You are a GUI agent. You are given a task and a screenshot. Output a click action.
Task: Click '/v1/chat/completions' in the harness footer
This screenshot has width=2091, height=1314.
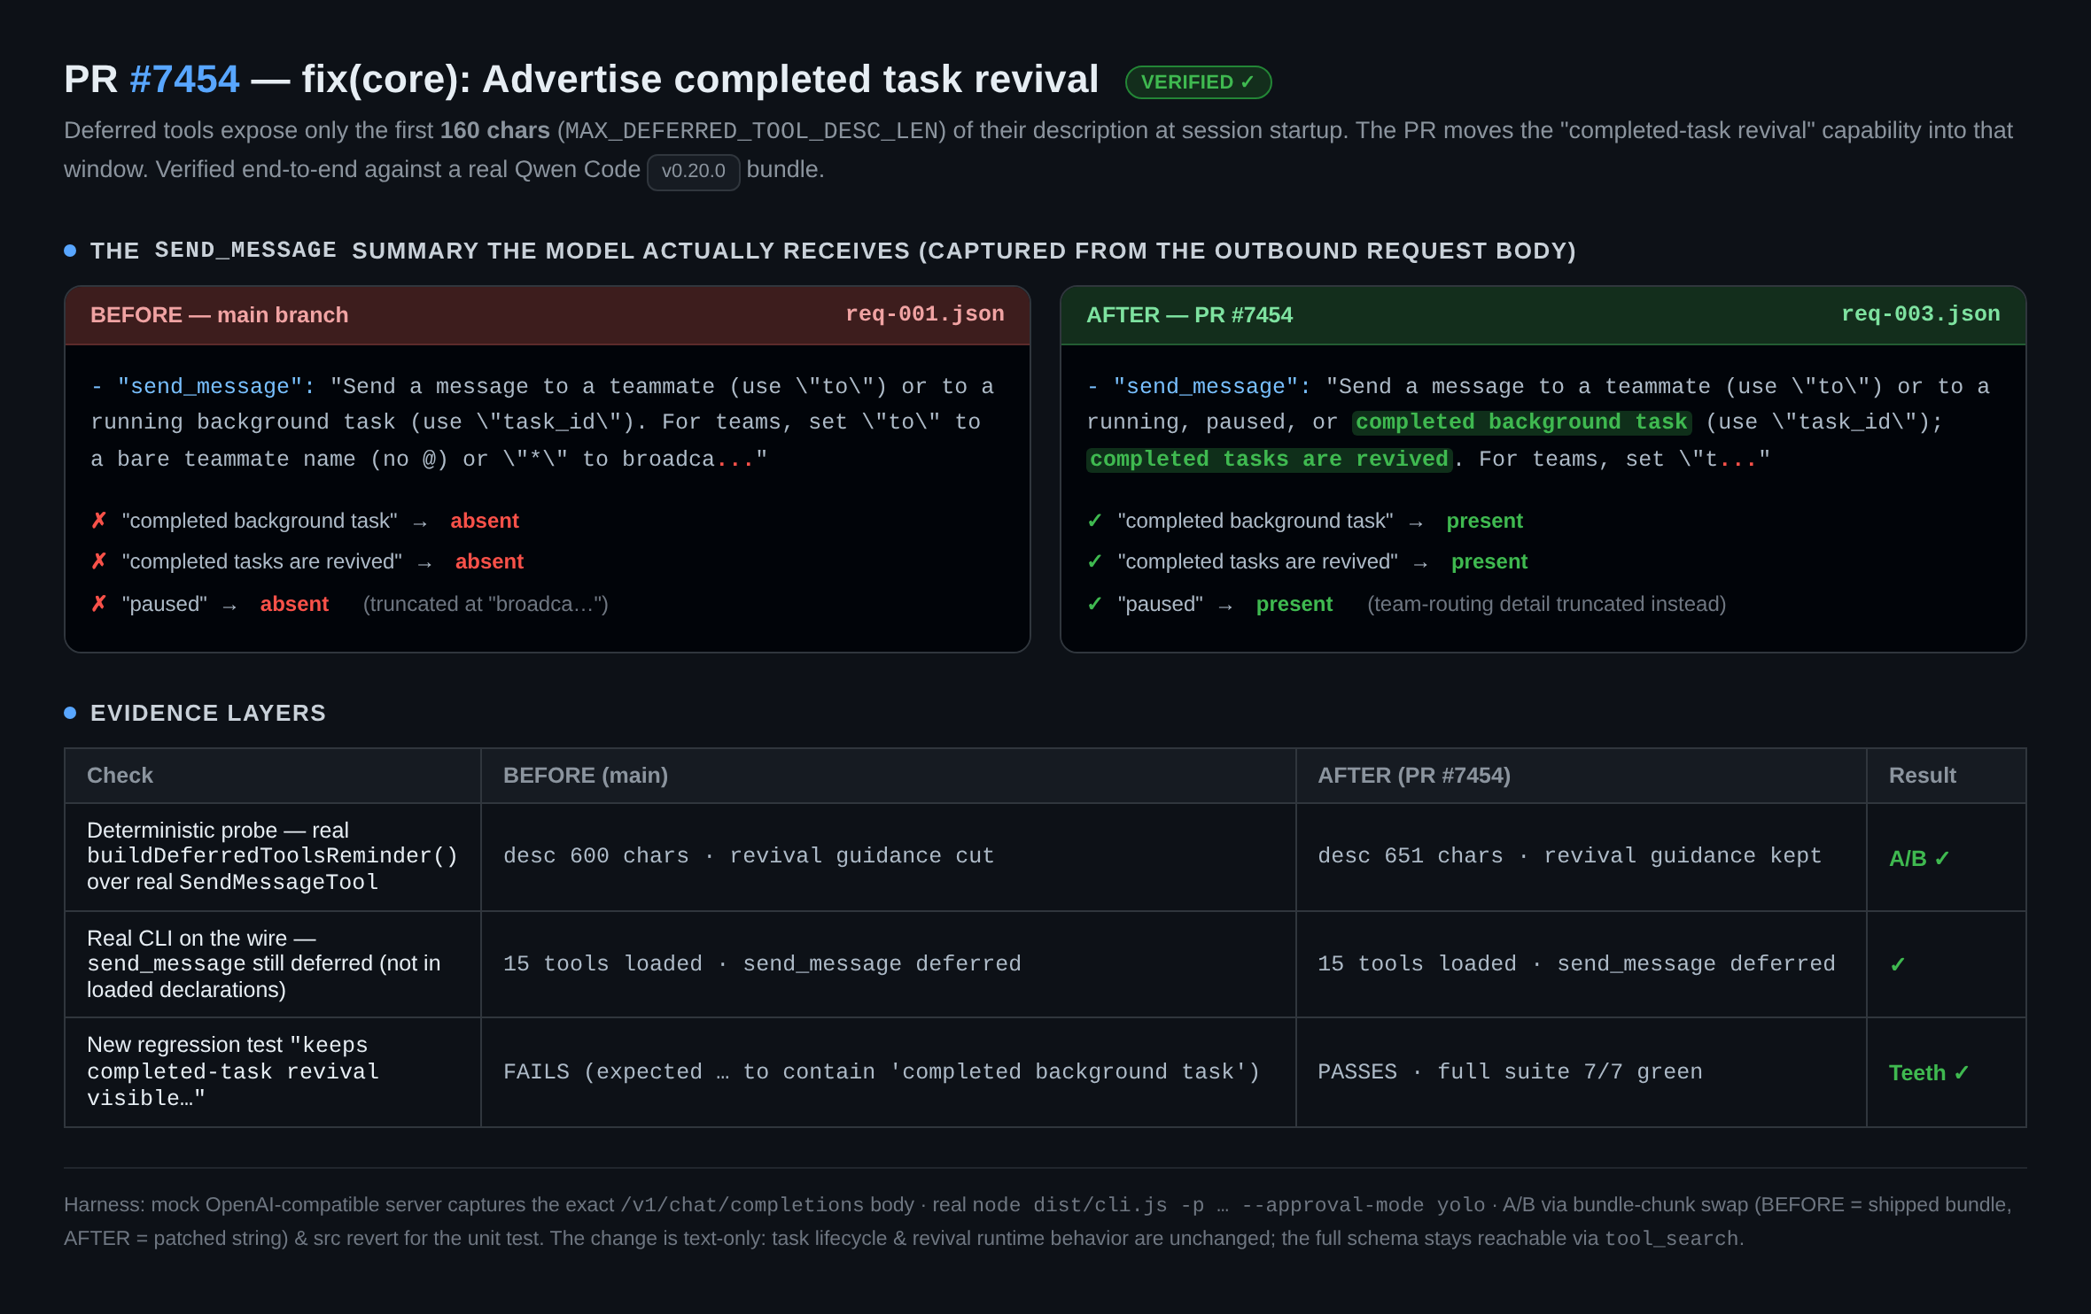[x=742, y=1205]
